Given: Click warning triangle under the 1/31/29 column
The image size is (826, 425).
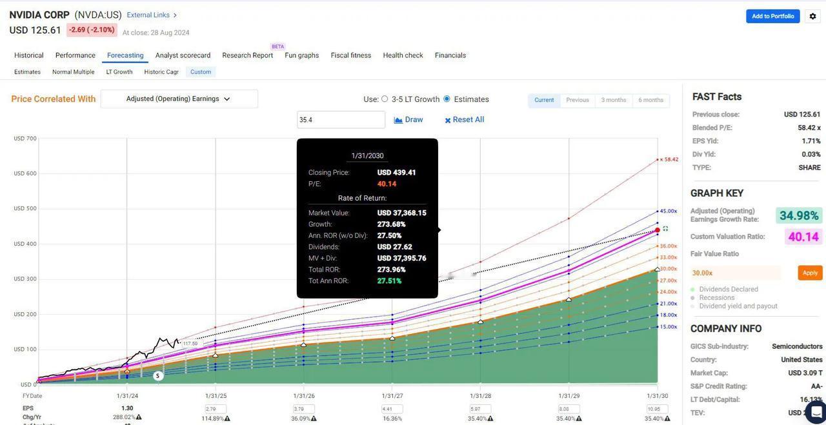Looking at the screenshot, I should tap(578, 419).
